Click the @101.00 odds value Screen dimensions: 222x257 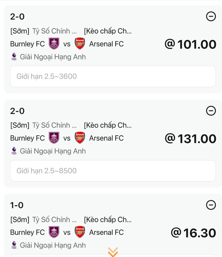pos(190,44)
